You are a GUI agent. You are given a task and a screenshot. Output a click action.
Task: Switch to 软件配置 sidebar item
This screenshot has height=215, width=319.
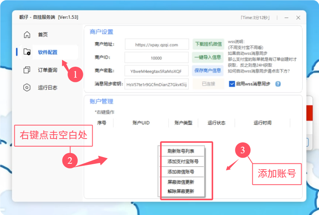[x=48, y=52]
